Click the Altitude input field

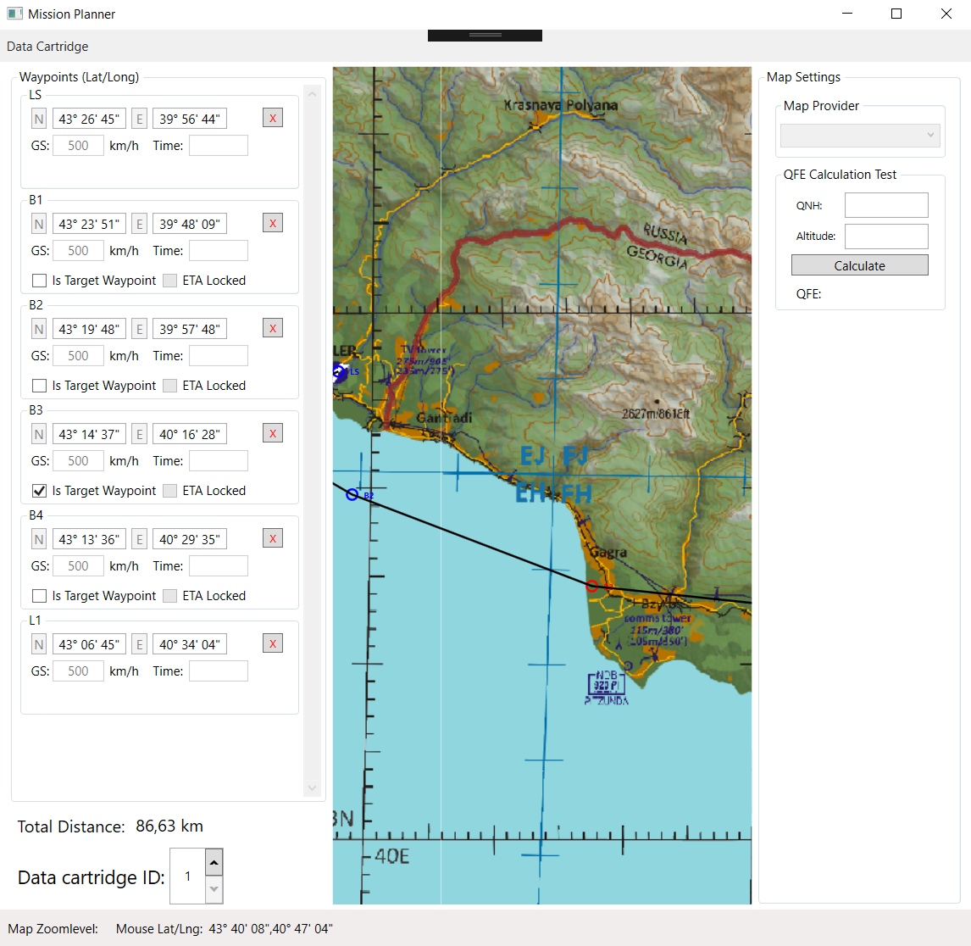click(x=886, y=236)
